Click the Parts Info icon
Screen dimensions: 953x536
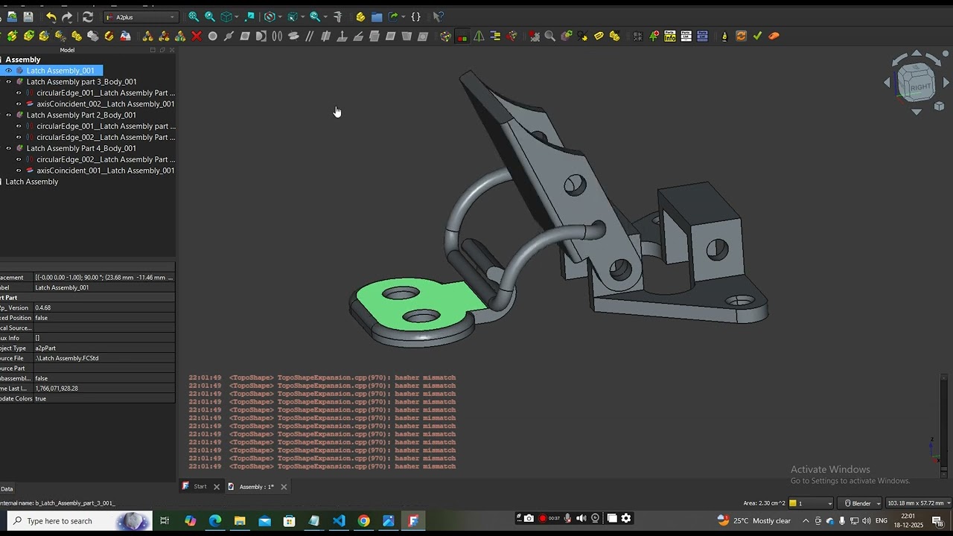click(670, 36)
